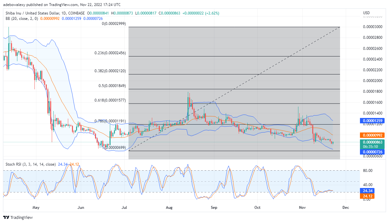The width and height of the screenshot is (389, 223).
Task: Click the USD currency label on price axis
Action: [367, 13]
